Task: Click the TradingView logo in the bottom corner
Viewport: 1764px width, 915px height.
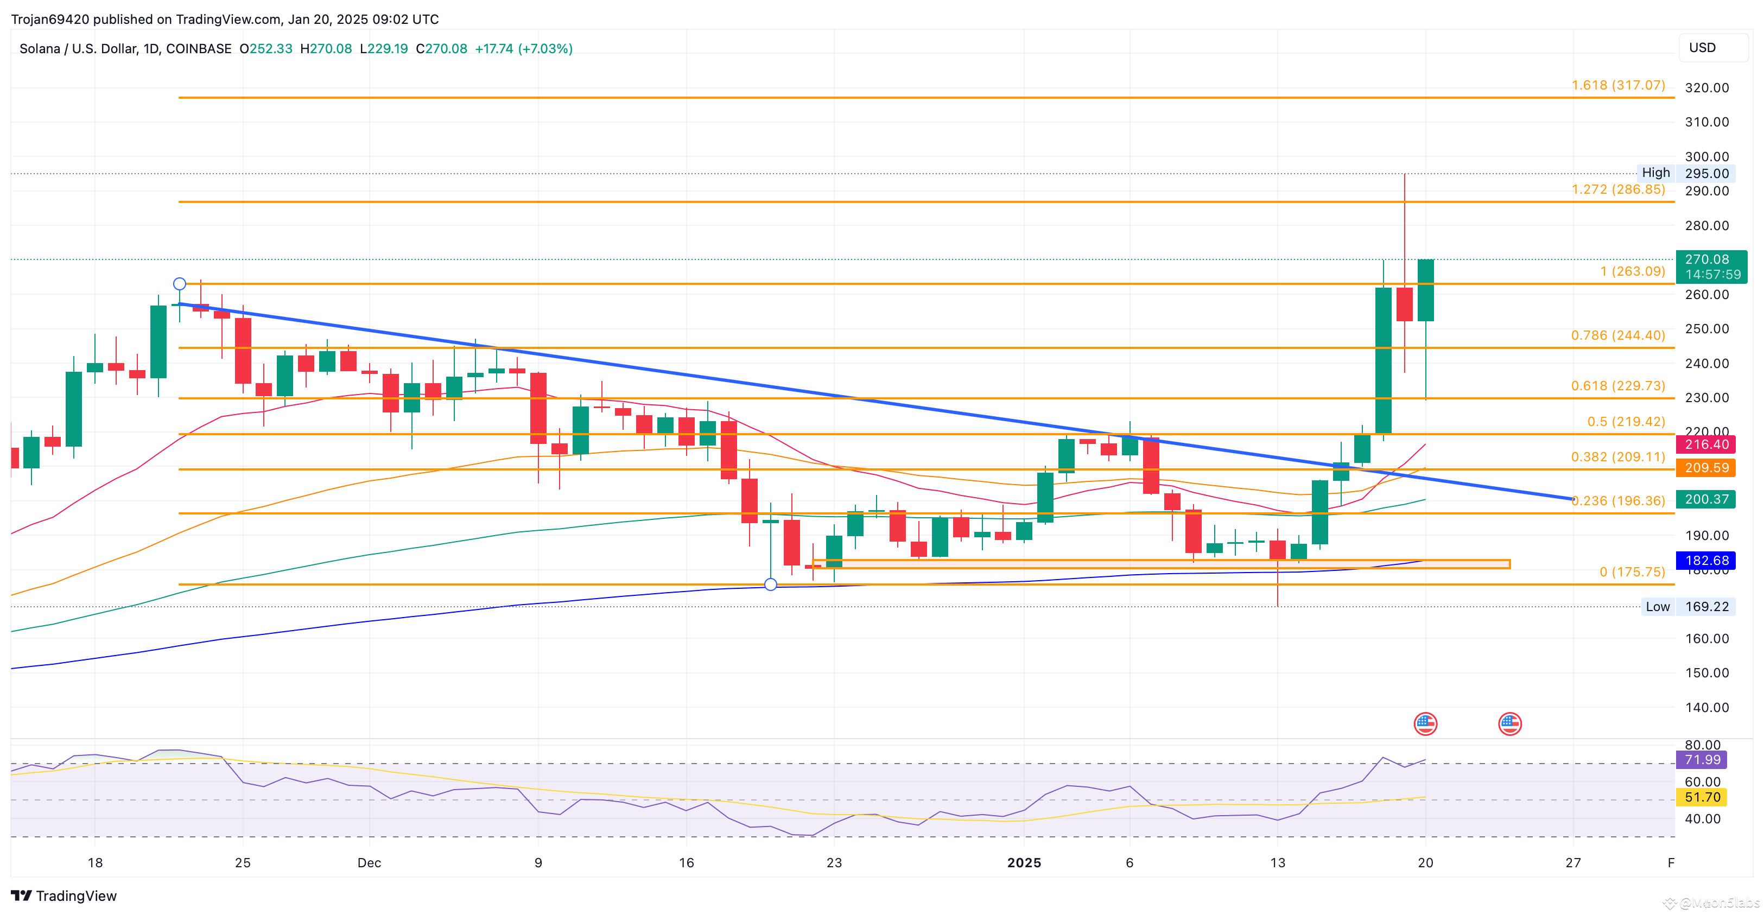Action: pos(63,896)
